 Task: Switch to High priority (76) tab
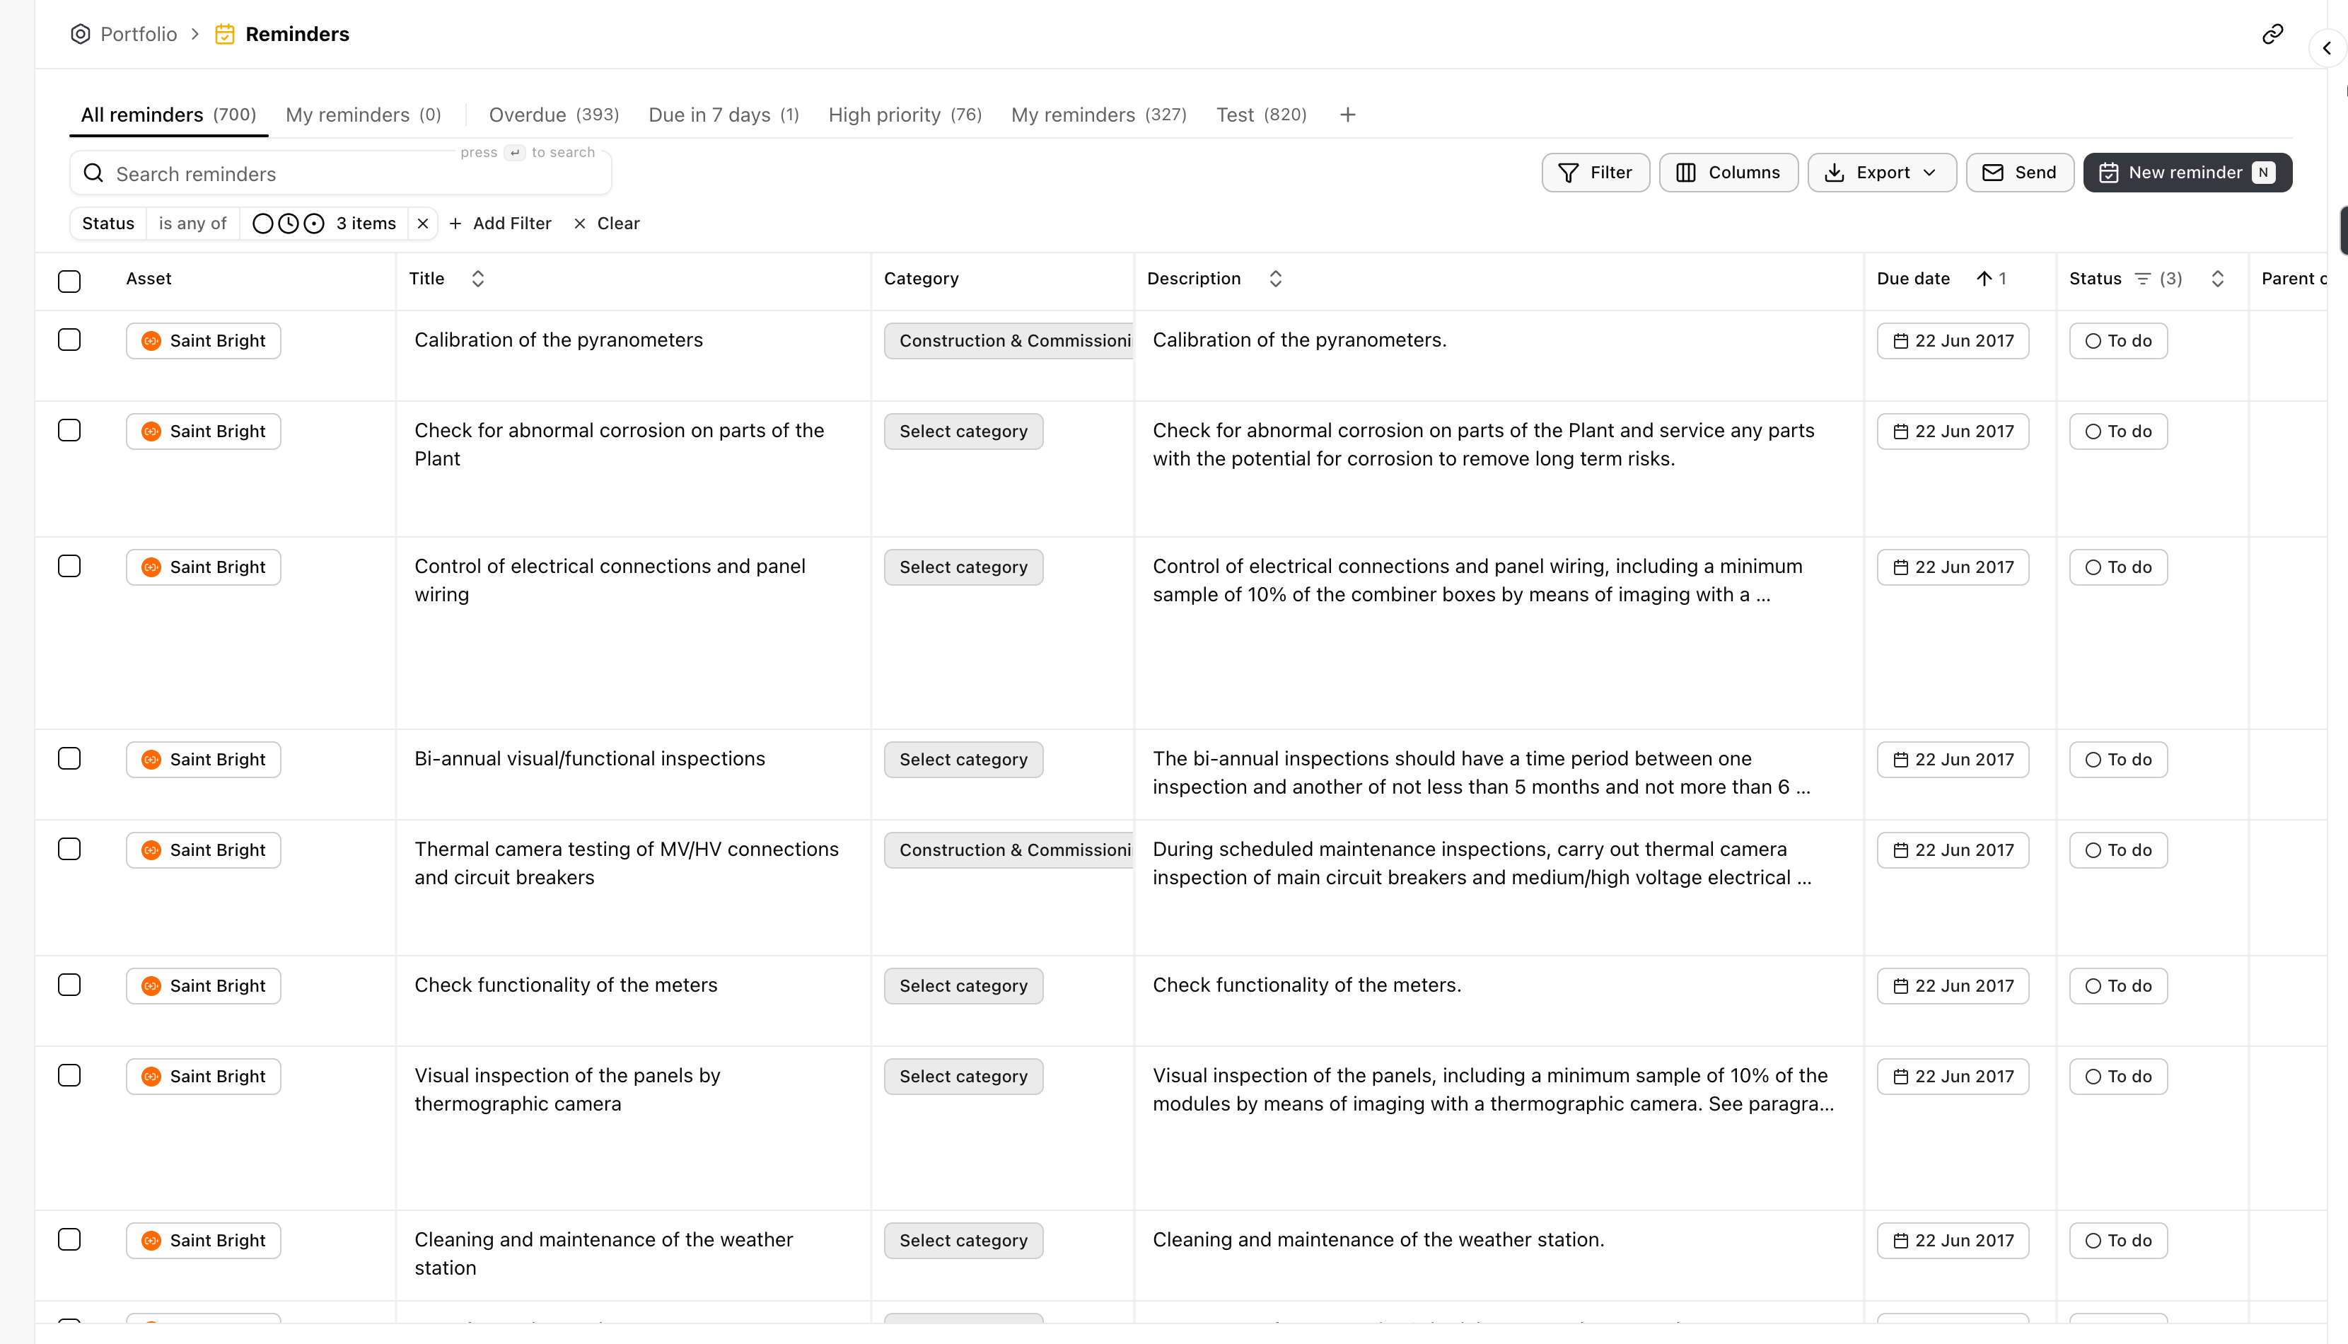tap(905, 115)
